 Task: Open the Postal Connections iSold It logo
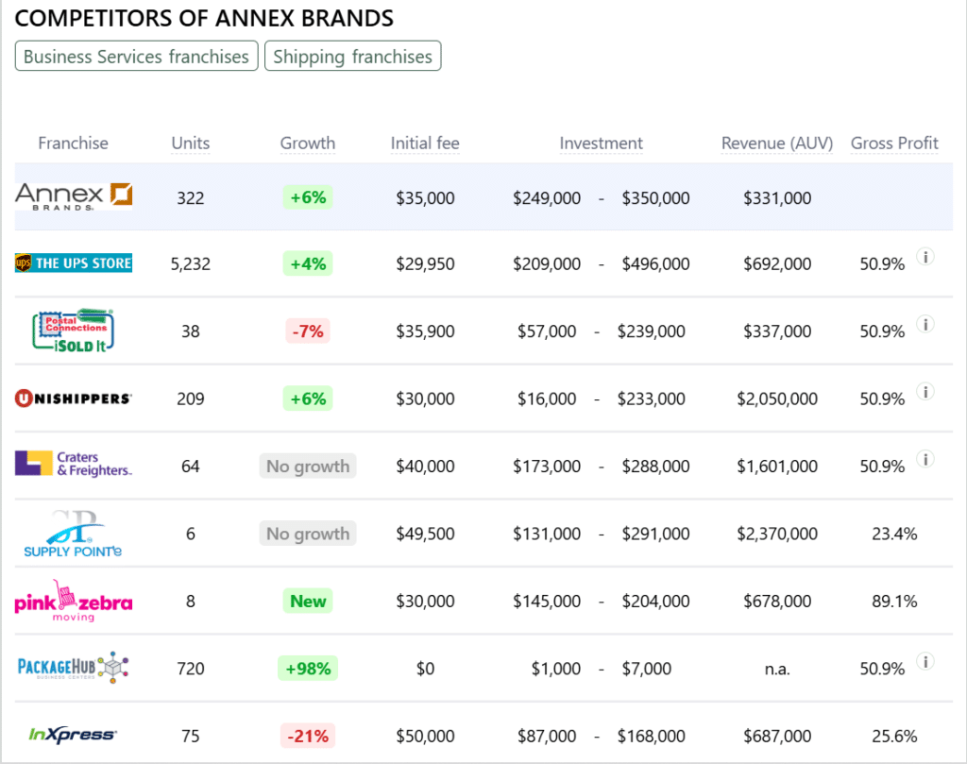pyautogui.click(x=74, y=331)
